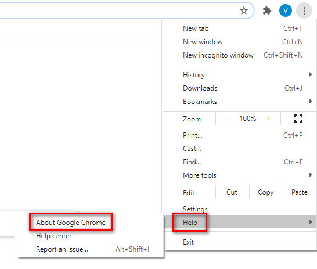Open the Extensions puzzle icon
The height and width of the screenshot is (269, 317).
[267, 10]
